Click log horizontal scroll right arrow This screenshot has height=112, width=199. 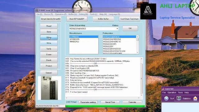tap(139, 98)
